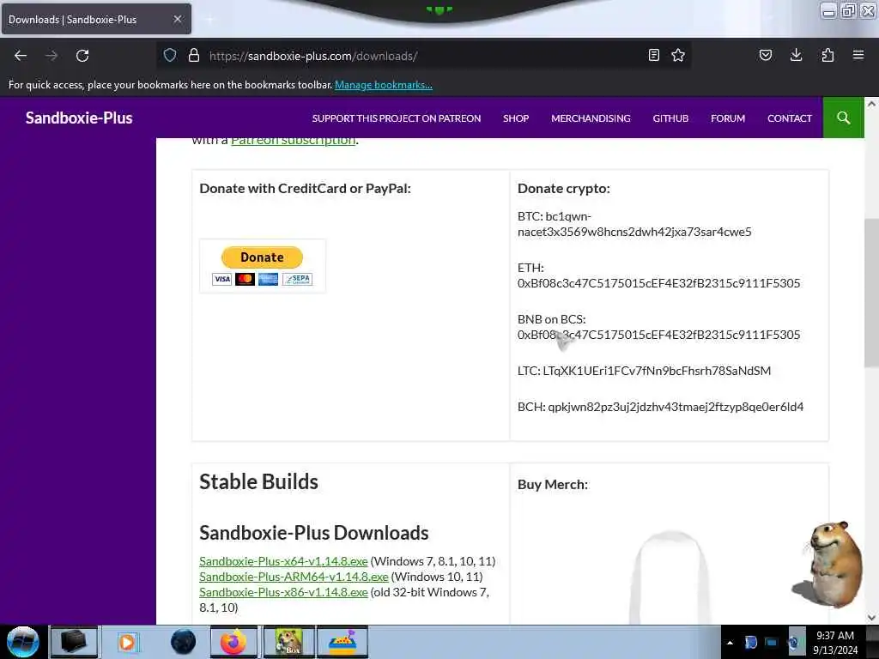Follow the Patreon subscription link
The height and width of the screenshot is (659, 879).
pos(294,140)
